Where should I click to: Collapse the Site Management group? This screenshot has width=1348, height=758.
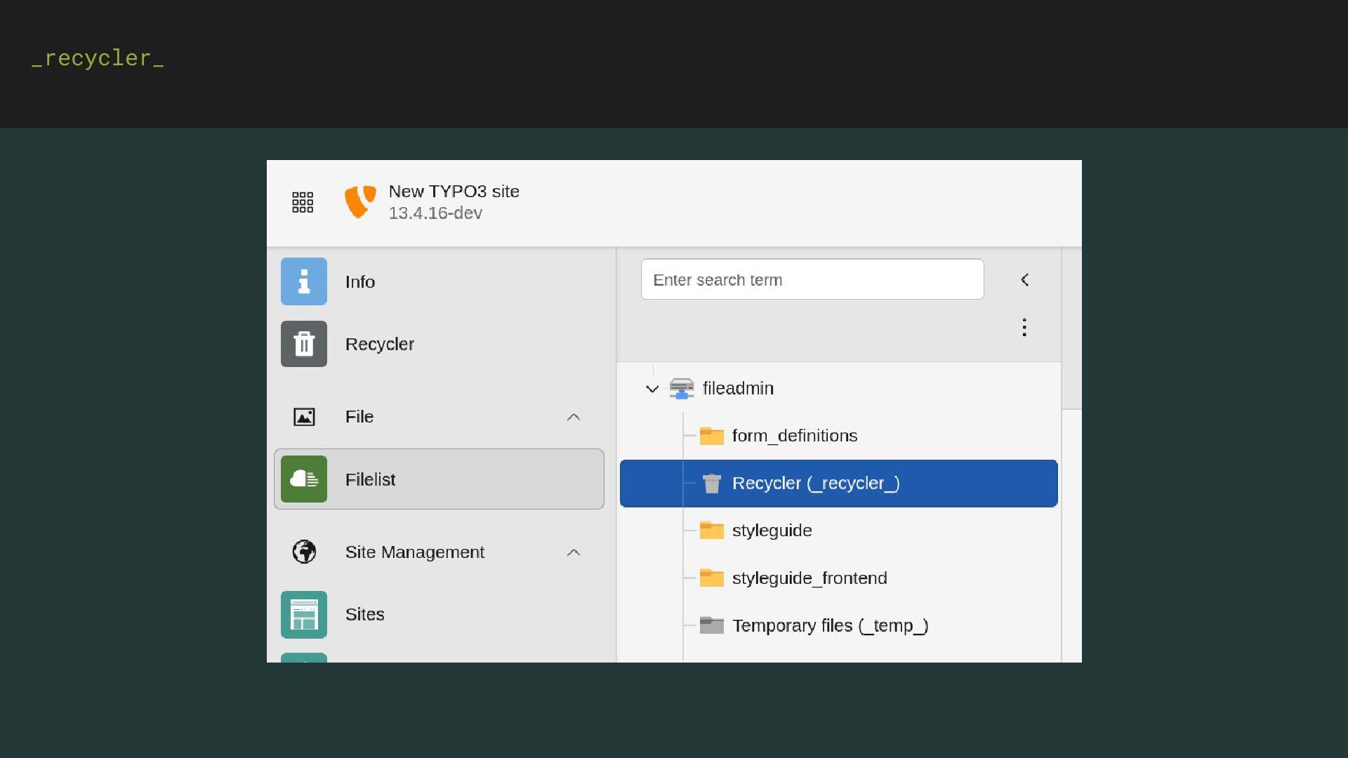coord(573,552)
